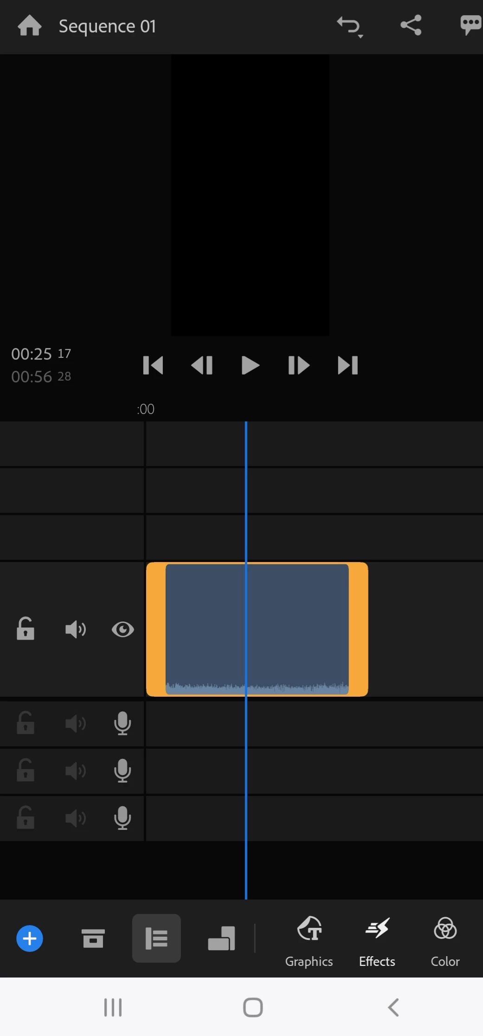Mute the first audio track
The height and width of the screenshot is (1036, 483).
76,724
